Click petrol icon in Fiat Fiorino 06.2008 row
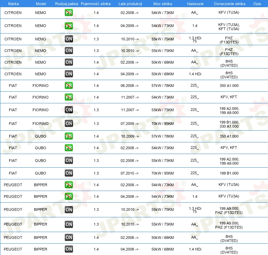 coord(69,86)
